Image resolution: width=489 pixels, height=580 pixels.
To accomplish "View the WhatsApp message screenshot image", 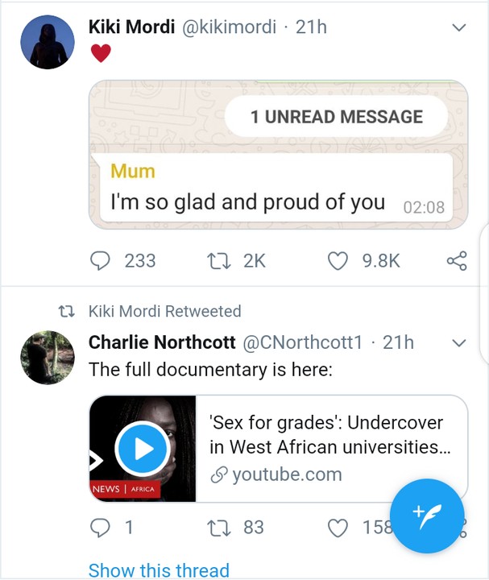I will point(278,155).
